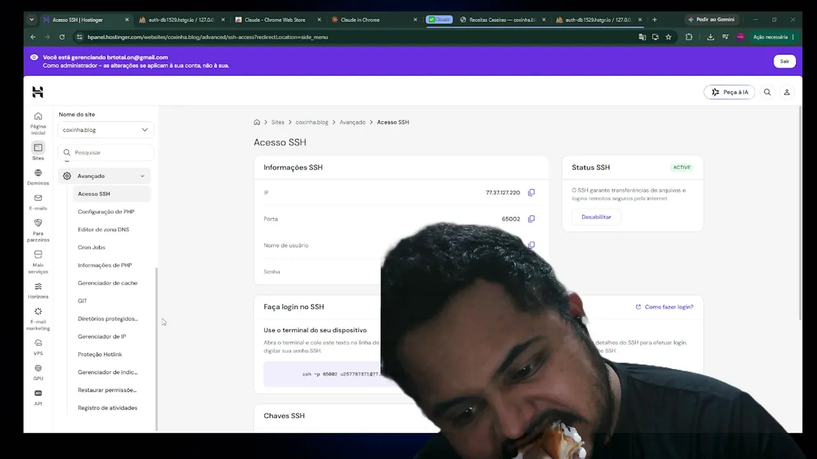
Task: Copy the SSH IP address
Action: pos(531,193)
